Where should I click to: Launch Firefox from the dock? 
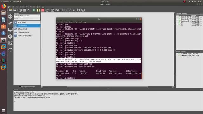(3, 6)
